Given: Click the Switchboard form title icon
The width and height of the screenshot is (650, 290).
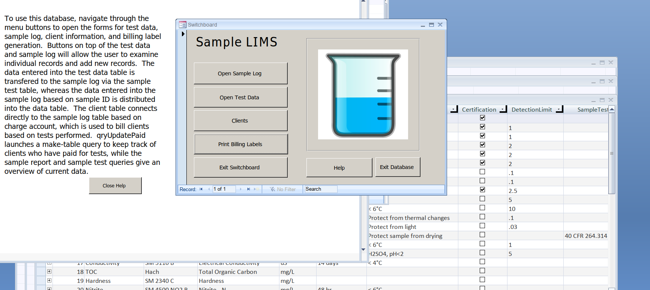Looking at the screenshot, I should pos(182,25).
